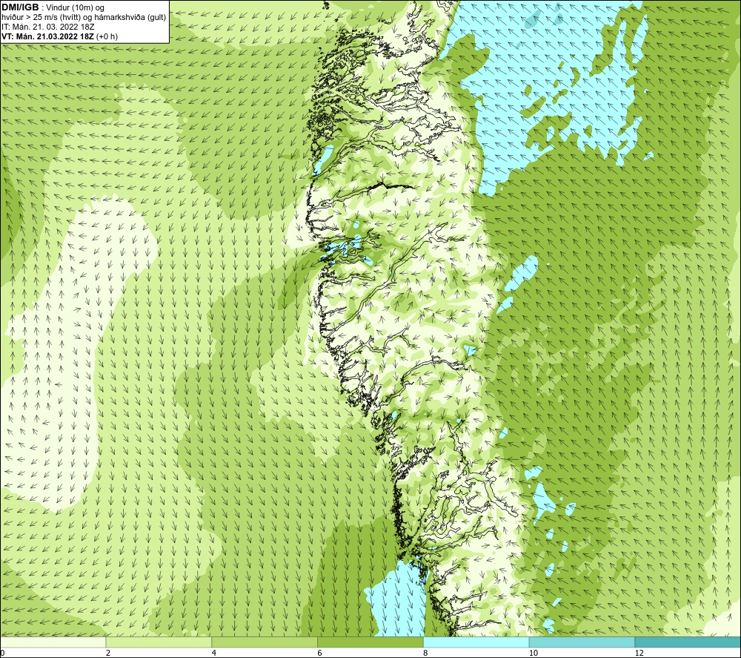741x658 pixels.
Task: Click the scale label '0'
Action: [x=2, y=654]
